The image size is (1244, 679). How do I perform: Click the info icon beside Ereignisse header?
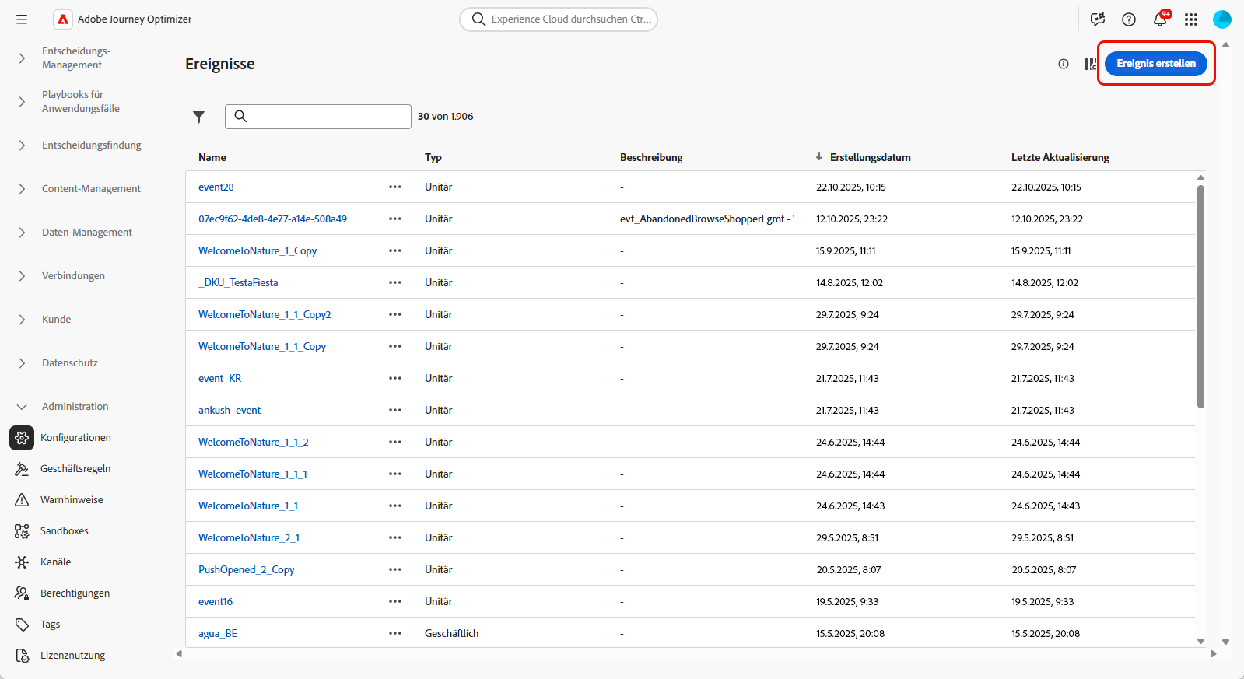point(1064,64)
